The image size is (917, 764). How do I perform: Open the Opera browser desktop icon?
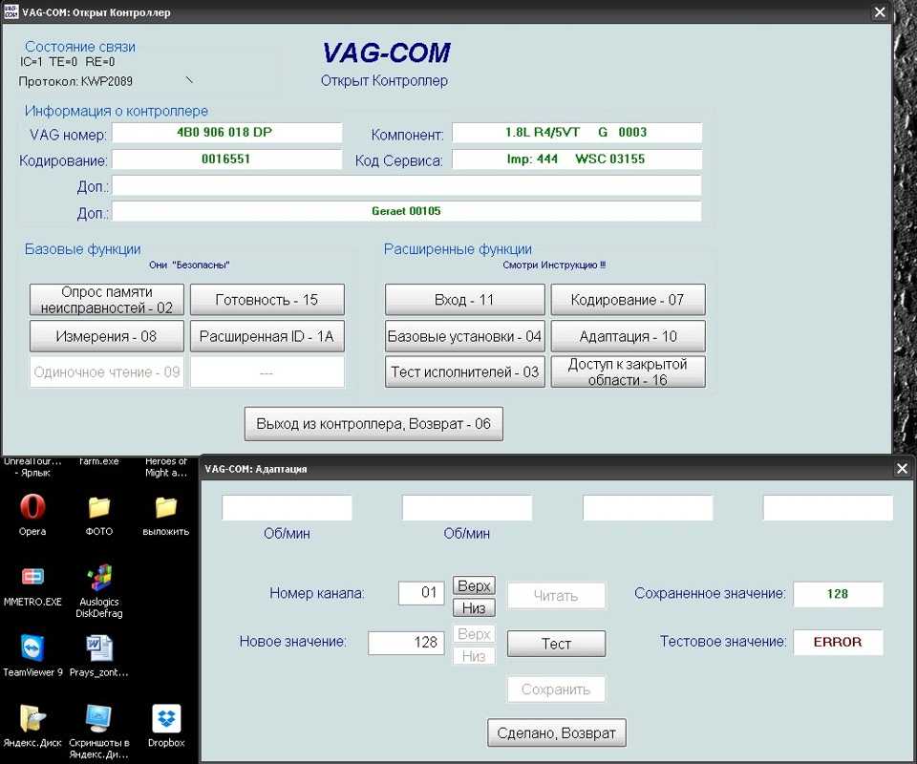click(32, 507)
